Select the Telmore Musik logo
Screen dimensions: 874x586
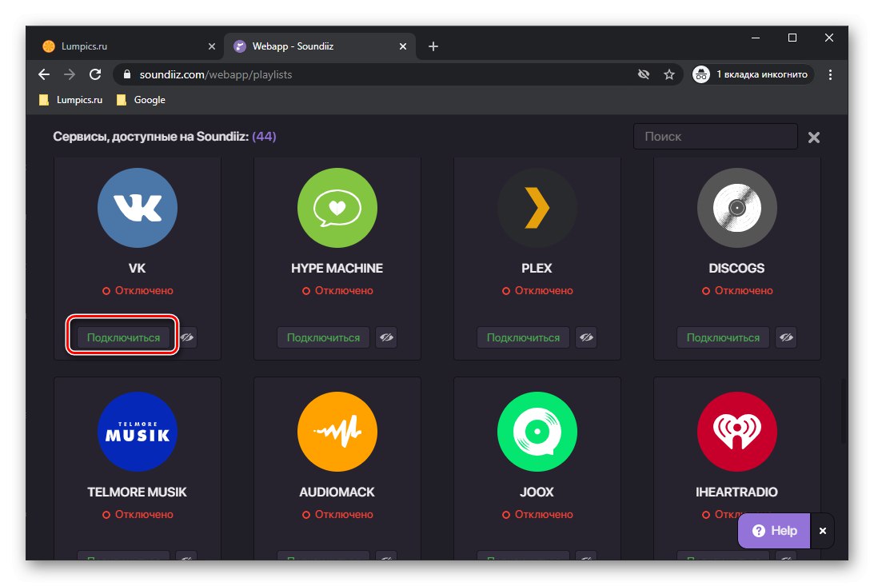[137, 431]
